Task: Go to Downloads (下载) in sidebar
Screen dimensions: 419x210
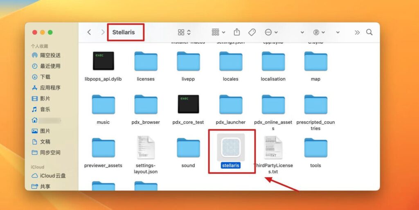Action: [45, 77]
